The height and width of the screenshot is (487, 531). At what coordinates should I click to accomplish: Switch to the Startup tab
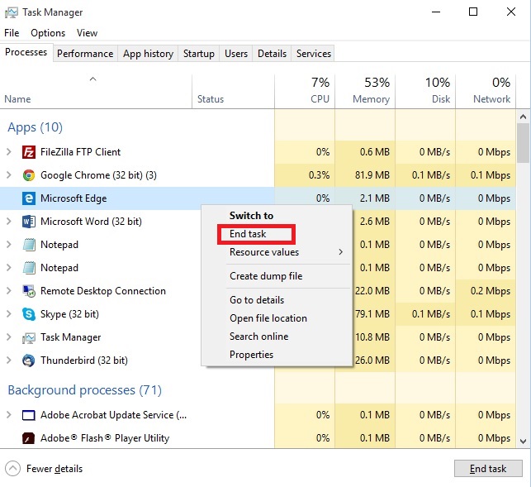pyautogui.click(x=199, y=54)
